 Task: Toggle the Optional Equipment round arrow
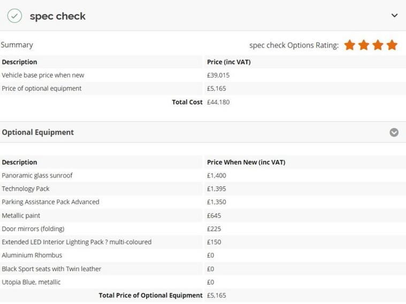pyautogui.click(x=394, y=132)
